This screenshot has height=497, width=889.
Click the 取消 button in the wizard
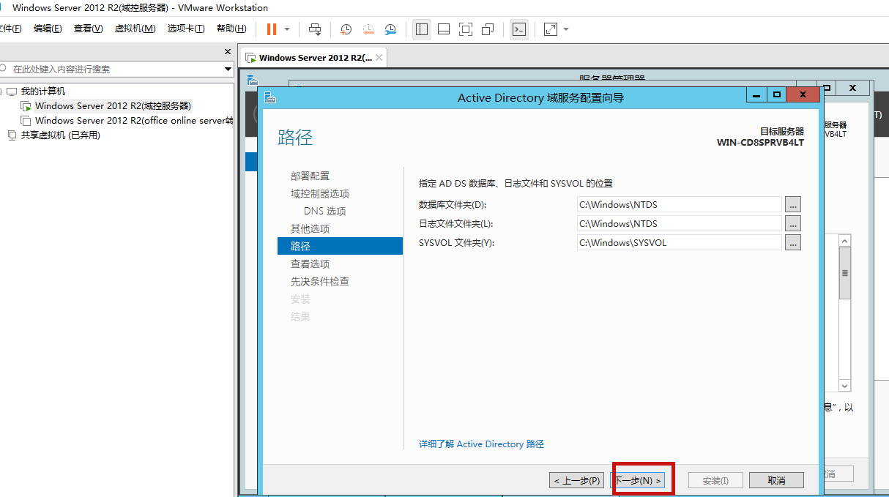[776, 480]
